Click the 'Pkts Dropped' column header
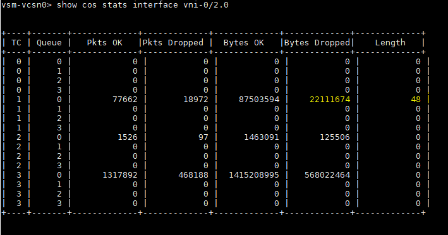 (x=173, y=43)
